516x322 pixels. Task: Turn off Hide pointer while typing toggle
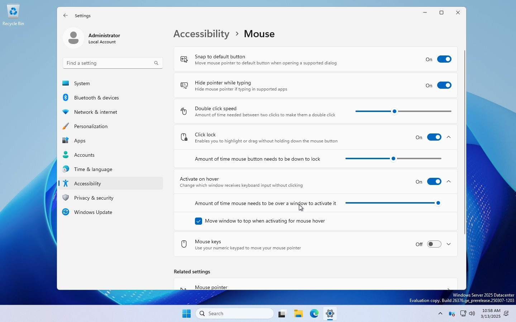tap(444, 86)
